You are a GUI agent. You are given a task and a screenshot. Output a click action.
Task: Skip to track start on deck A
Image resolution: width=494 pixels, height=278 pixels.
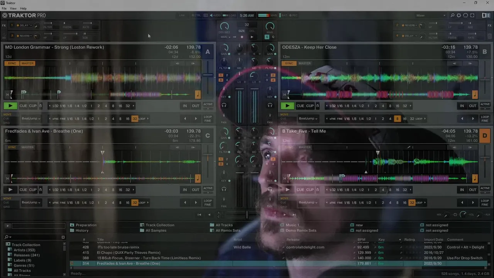pyautogui.click(x=7, y=94)
